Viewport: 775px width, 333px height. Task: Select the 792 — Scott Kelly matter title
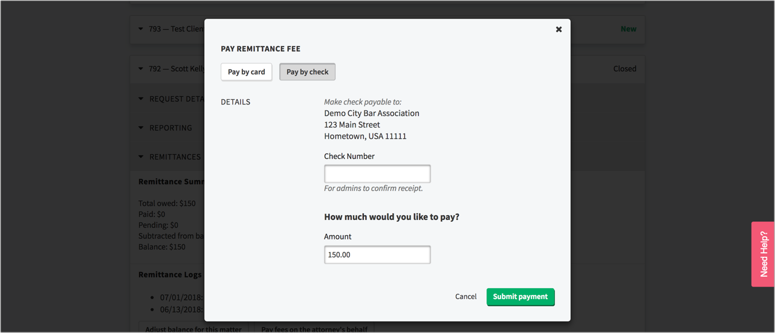[x=177, y=69]
